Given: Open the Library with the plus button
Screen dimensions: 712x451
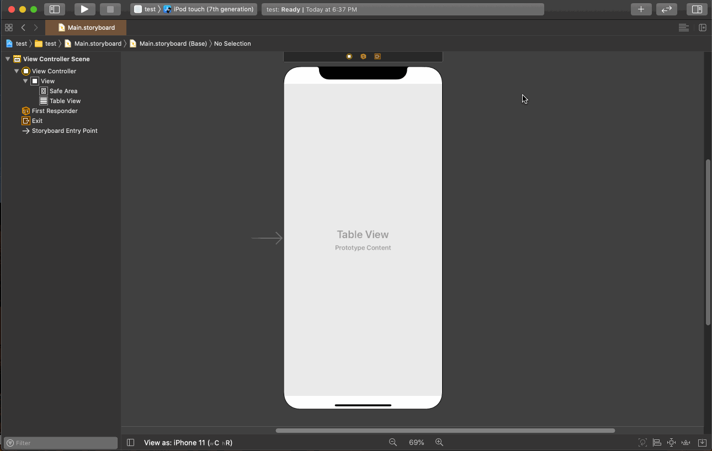Looking at the screenshot, I should (x=641, y=9).
